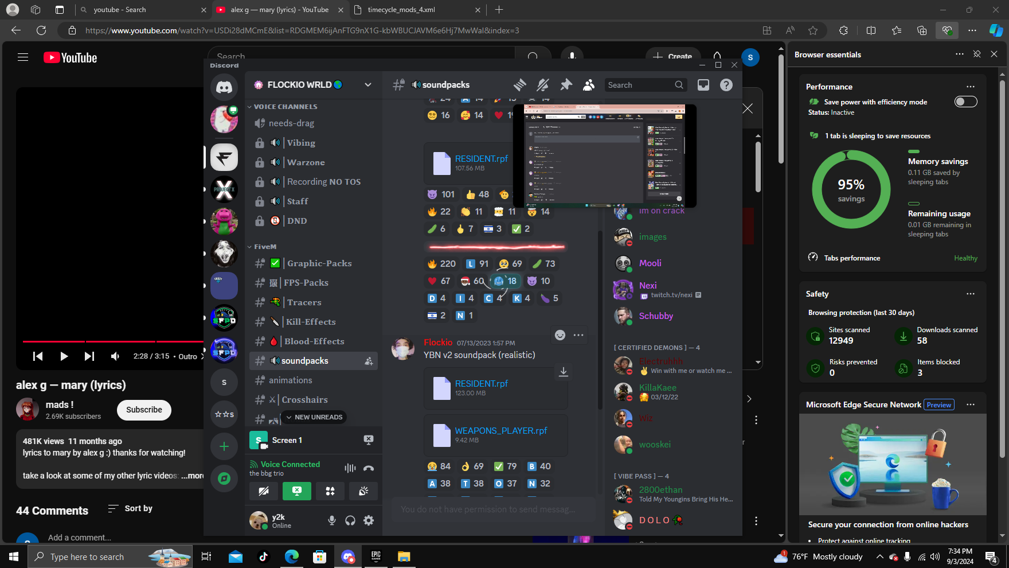Viewport: 1009px width, 568px height.
Task: Open the Discord inbox icon
Action: click(703, 85)
